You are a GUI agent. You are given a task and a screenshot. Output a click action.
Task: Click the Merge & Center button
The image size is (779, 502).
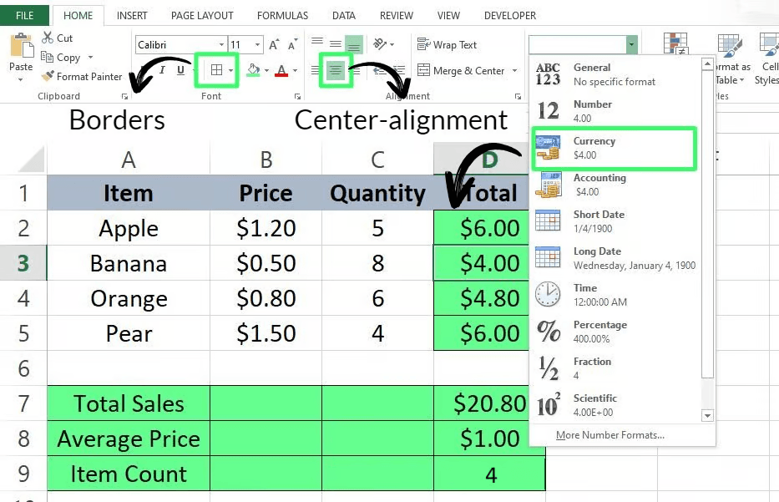pos(461,71)
